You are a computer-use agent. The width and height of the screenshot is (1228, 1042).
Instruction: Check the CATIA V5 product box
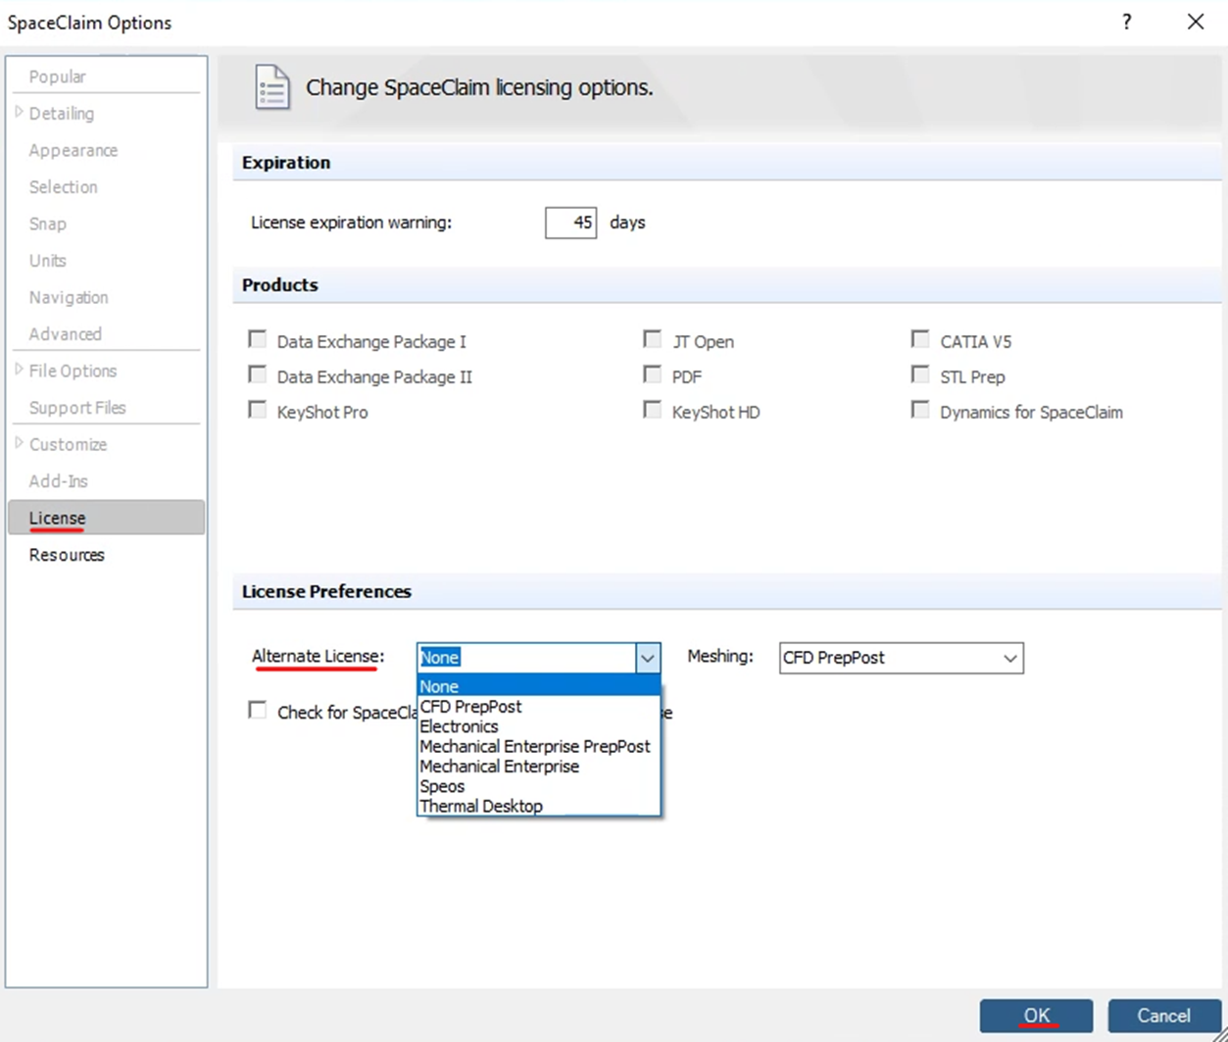coord(920,340)
